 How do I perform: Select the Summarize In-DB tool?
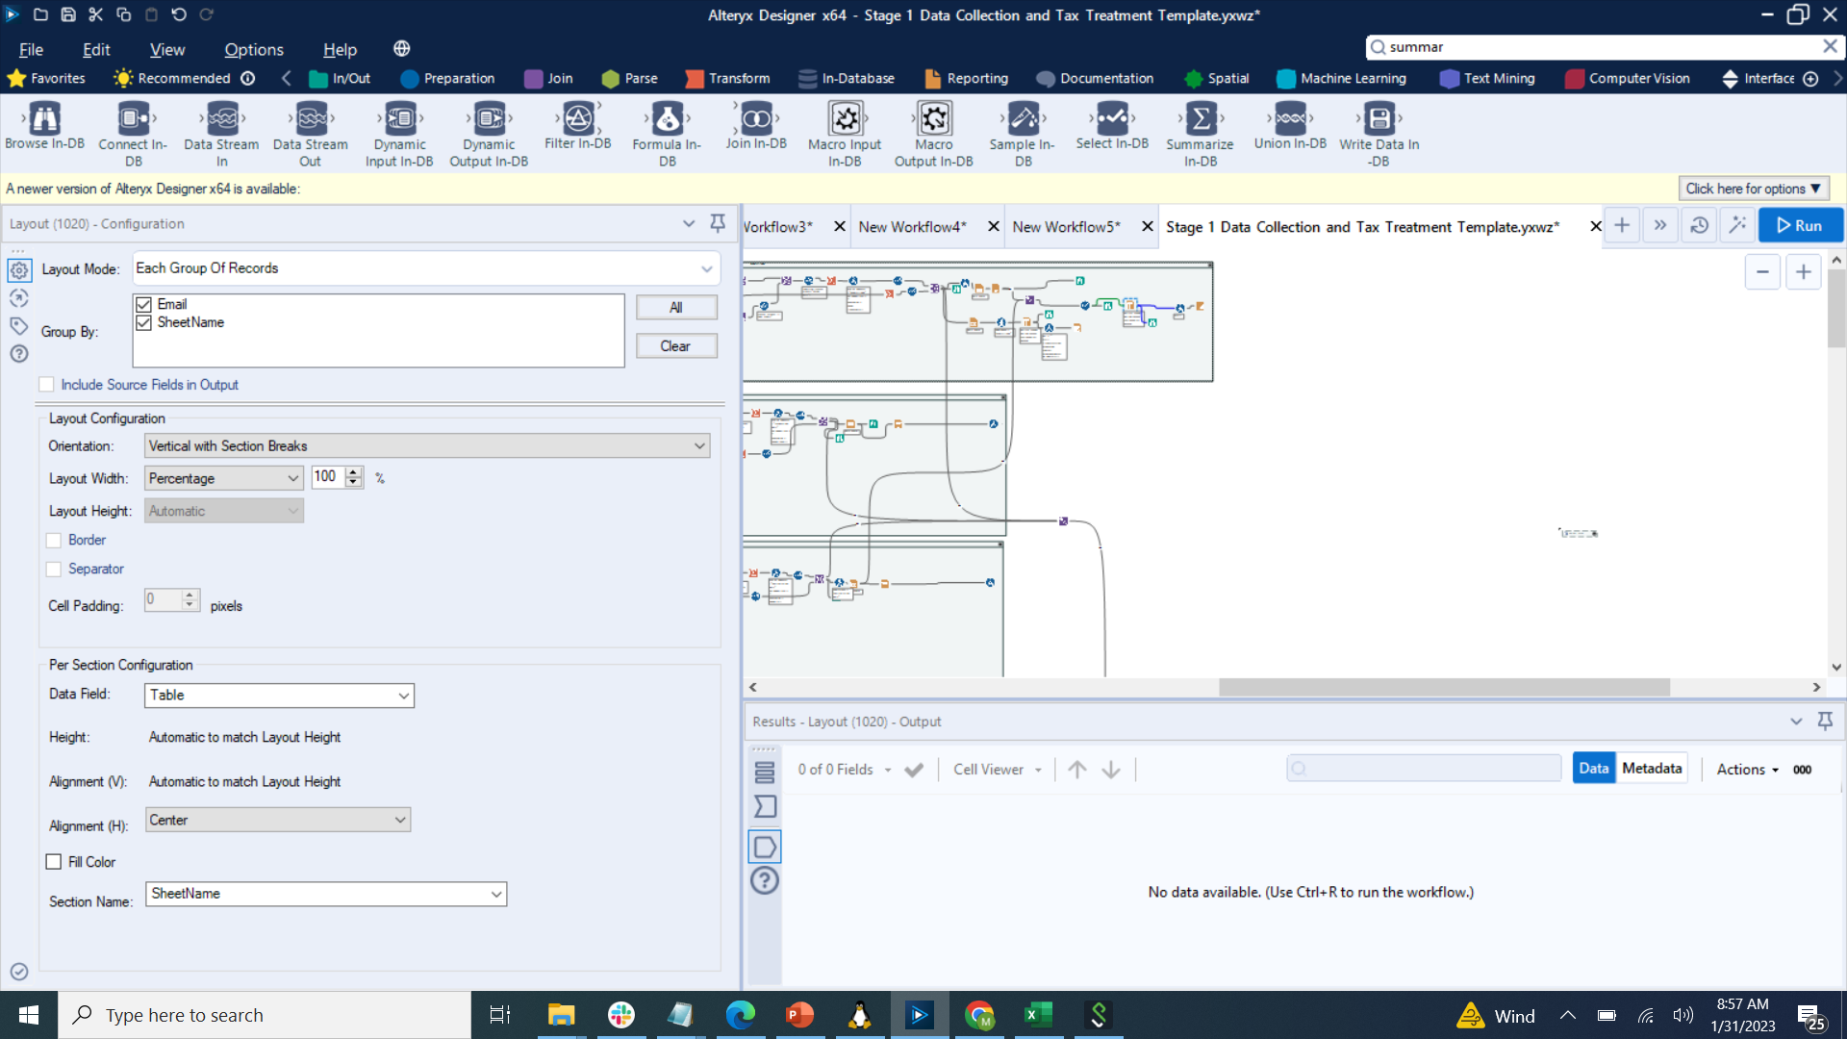(1199, 132)
